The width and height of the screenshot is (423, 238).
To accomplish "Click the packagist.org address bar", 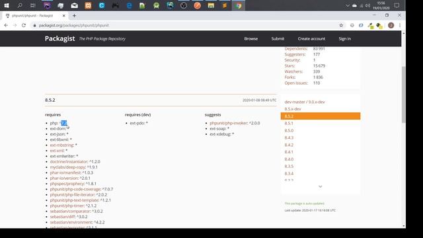I will click(x=186, y=25).
